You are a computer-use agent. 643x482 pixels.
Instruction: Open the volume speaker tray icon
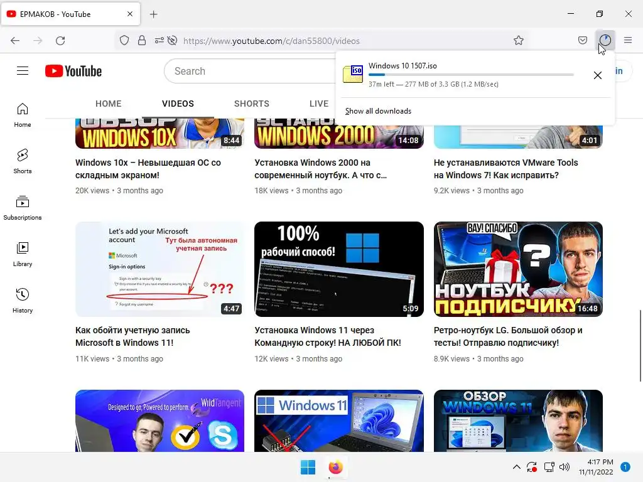pyautogui.click(x=565, y=467)
